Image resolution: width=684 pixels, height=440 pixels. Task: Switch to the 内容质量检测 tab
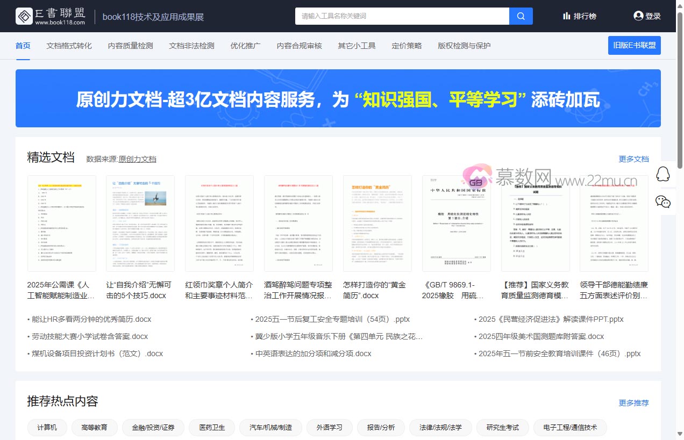click(131, 46)
